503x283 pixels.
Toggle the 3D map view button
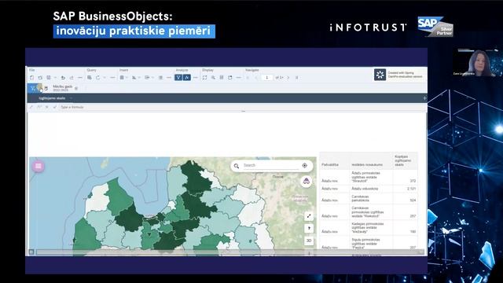click(309, 241)
